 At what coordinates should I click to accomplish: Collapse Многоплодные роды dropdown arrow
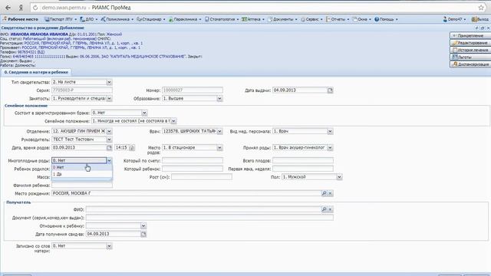pyautogui.click(x=109, y=160)
